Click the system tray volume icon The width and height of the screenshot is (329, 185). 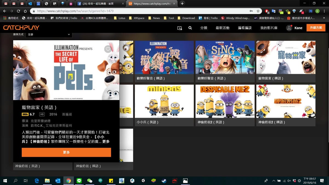pos(289,181)
